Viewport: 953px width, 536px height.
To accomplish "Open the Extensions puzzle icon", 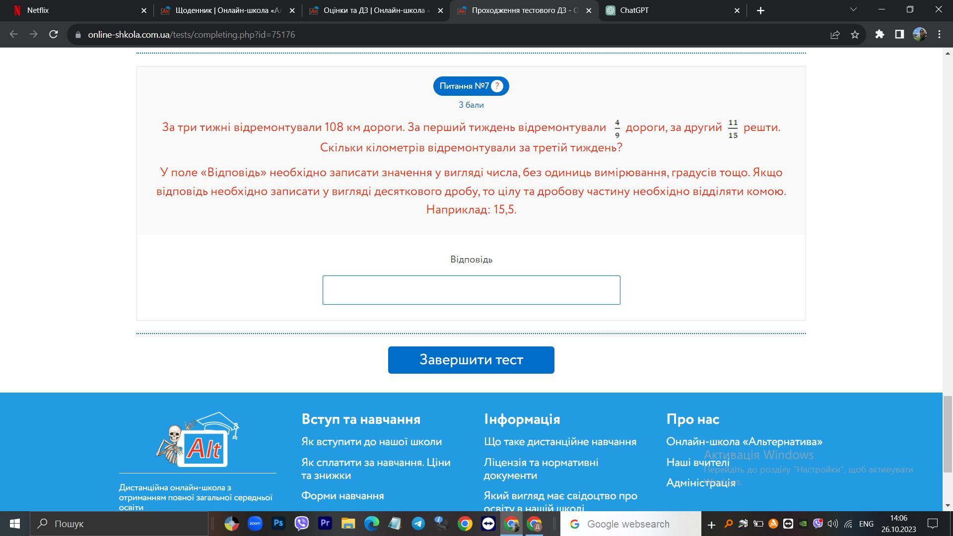I will click(x=880, y=34).
